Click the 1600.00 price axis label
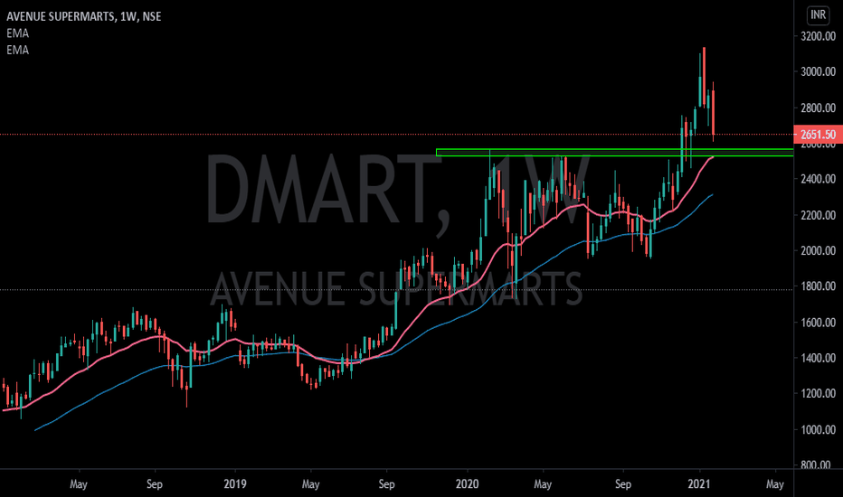Screen dimensions: 843x497 tap(818, 323)
